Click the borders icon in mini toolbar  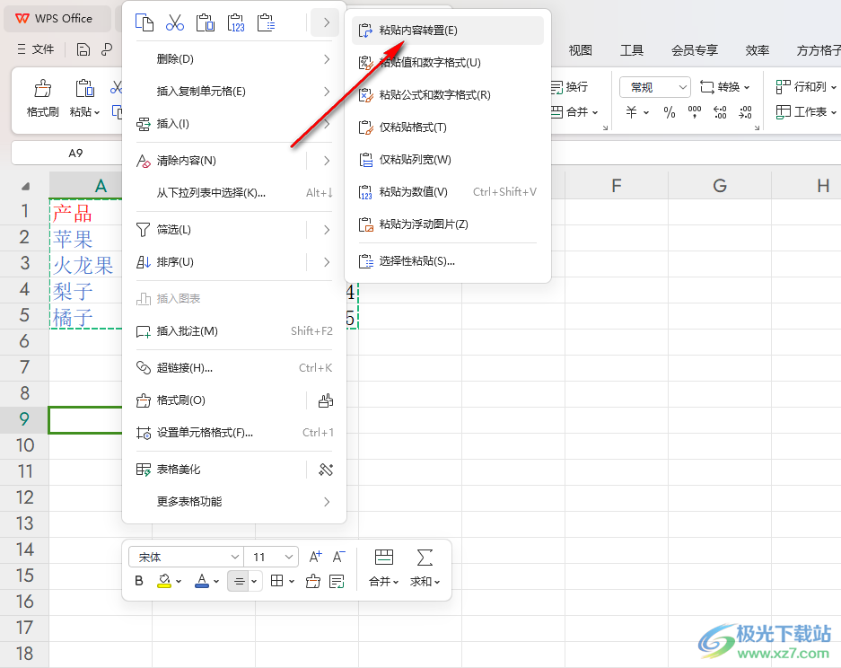(x=276, y=581)
